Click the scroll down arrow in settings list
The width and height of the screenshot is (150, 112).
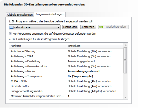click(x=125, y=98)
